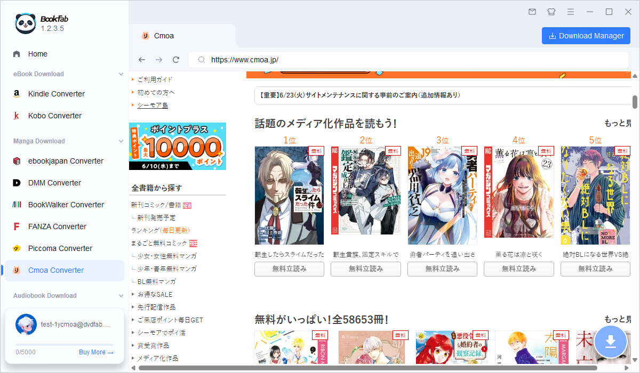Viewport: 640px width, 373px height.
Task: Click 無料立読み under 勇者パーティを追い出さ
Action: point(442,269)
